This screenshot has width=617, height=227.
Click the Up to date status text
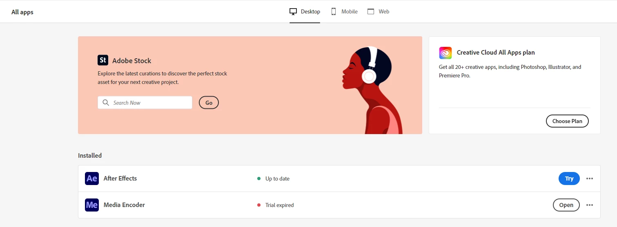(x=277, y=179)
